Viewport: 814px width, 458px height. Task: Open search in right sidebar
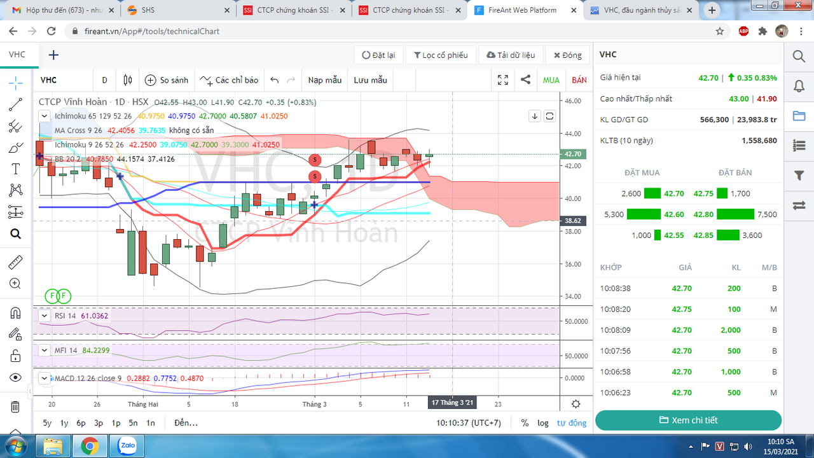coord(799,56)
